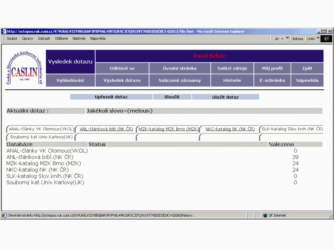Image resolution: width=334 pixels, height=250 pixels.
Task: Maximize the Internet Explorer window
Action: (x=324, y=31)
